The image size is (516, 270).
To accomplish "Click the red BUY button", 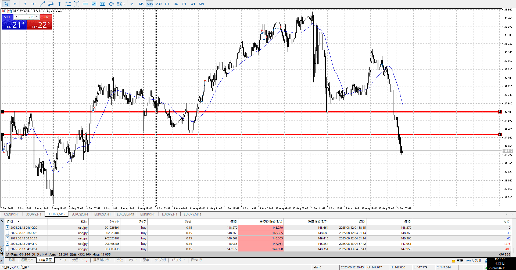I will 45,17.
